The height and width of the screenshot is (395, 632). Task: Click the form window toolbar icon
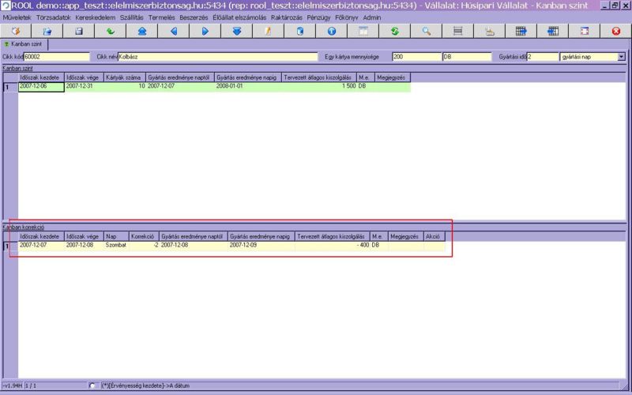coord(585,31)
